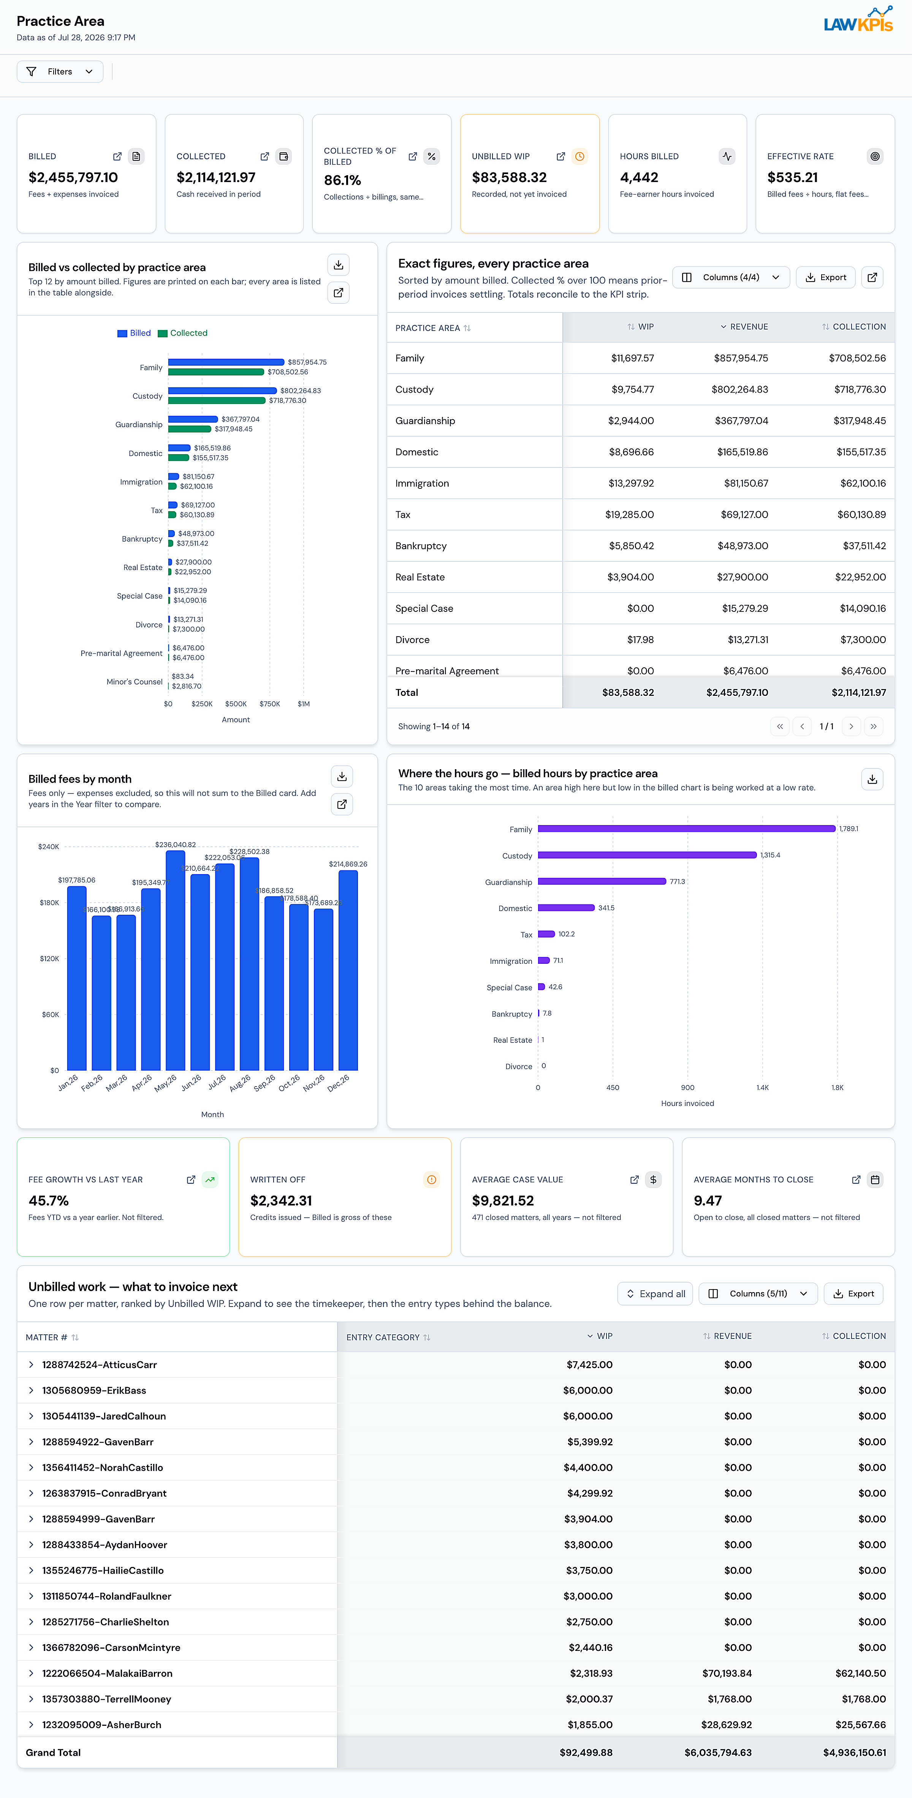The width and height of the screenshot is (912, 1798).
Task: Download the Billed vs collected chart
Action: pos(339,265)
